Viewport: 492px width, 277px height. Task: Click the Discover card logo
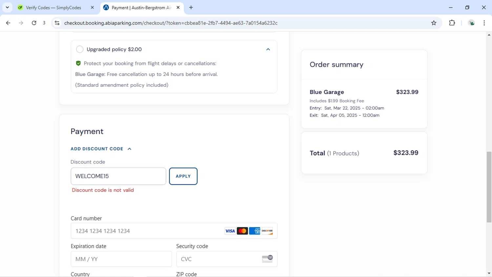(267, 231)
